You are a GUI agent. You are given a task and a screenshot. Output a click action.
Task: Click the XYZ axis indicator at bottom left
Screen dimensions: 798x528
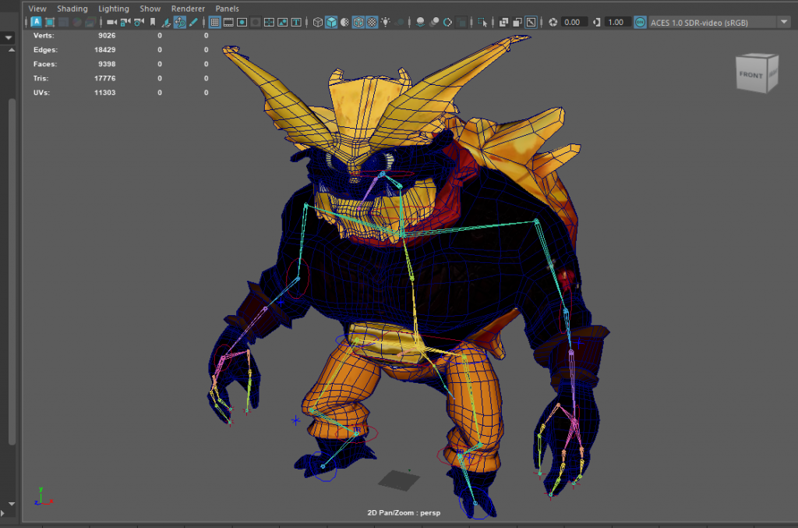click(x=44, y=497)
